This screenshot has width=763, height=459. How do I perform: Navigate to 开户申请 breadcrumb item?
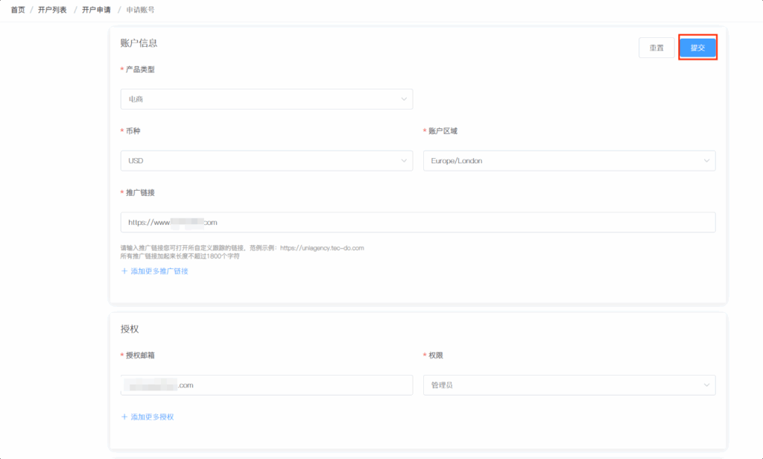96,10
